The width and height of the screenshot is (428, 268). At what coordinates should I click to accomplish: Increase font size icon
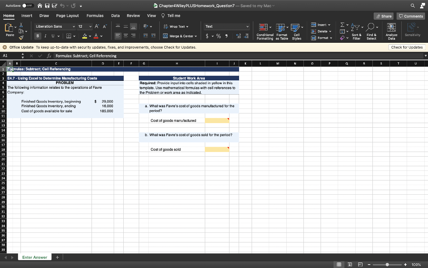click(x=97, y=26)
